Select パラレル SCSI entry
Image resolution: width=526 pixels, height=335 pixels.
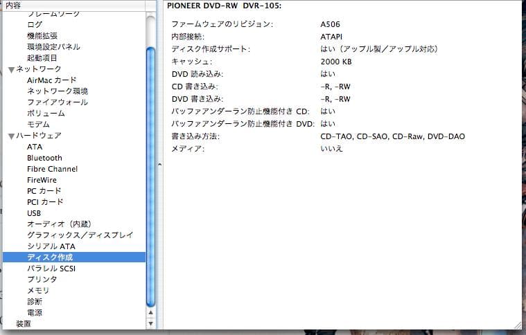(51, 269)
